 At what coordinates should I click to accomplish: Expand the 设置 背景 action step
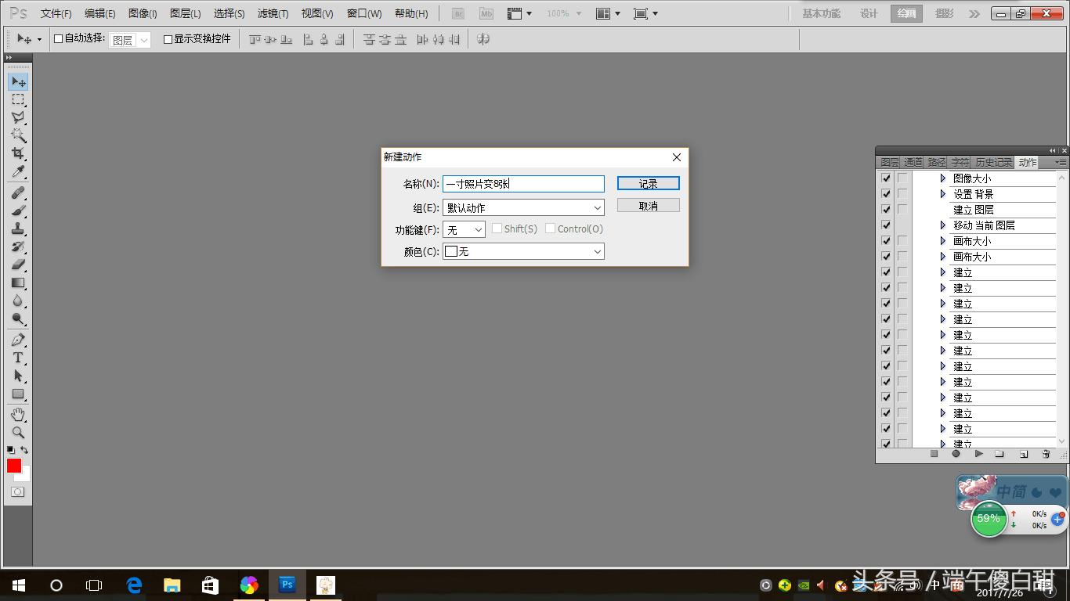[x=943, y=194]
